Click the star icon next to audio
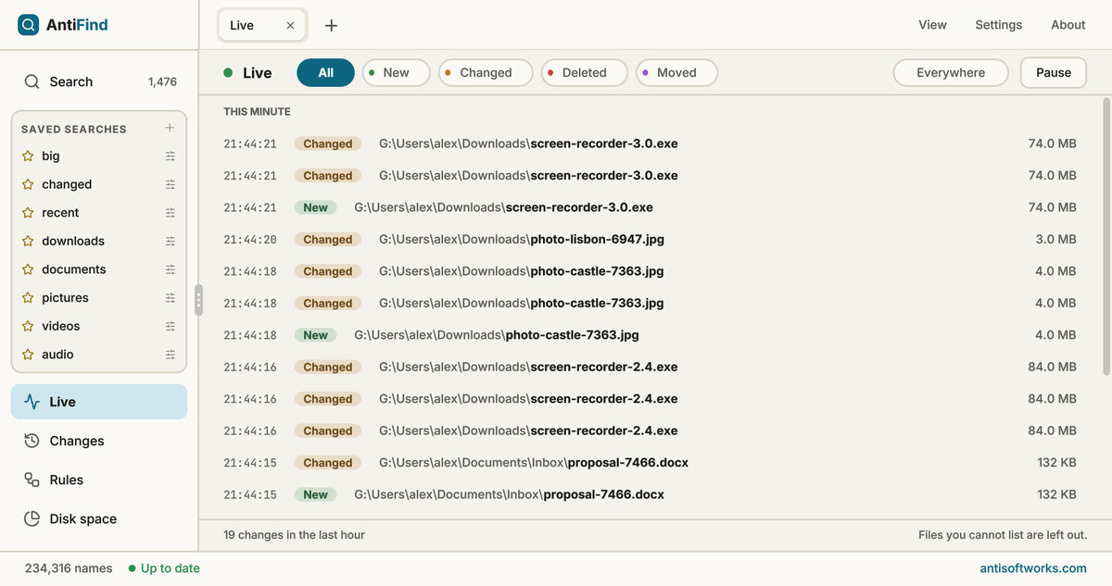 [x=28, y=355]
